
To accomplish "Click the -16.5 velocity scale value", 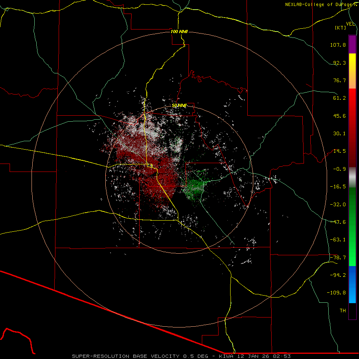I will click(x=338, y=187).
